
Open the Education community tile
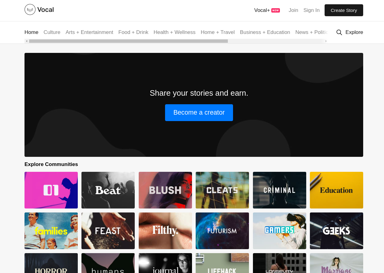336,190
